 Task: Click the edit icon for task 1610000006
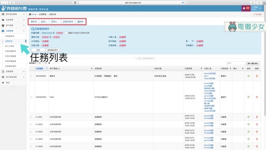point(248,76)
